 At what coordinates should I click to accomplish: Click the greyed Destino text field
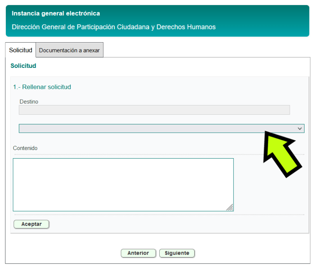click(x=154, y=110)
